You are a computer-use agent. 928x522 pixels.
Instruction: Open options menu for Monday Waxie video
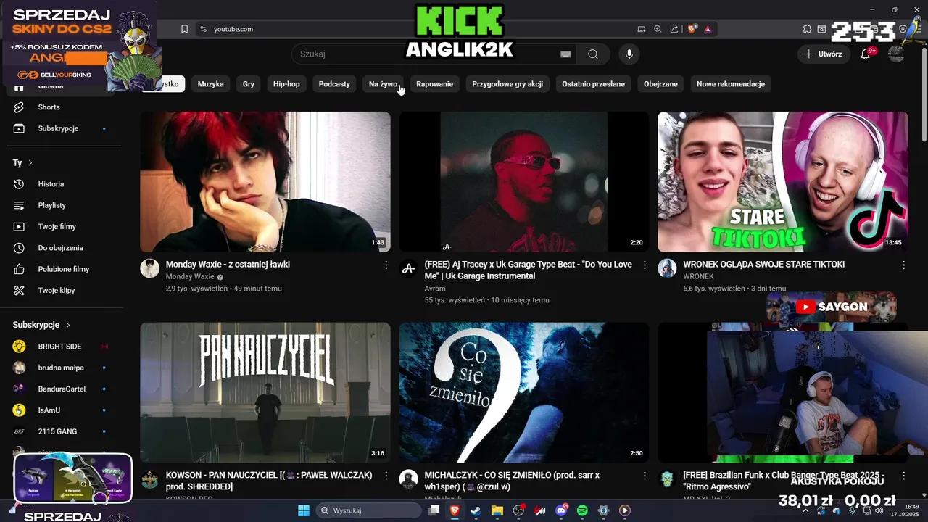coord(386,265)
